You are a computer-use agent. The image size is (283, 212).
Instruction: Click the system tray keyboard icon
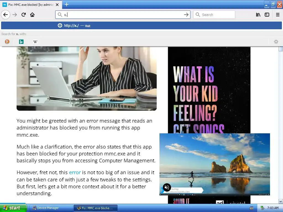(x=251, y=208)
